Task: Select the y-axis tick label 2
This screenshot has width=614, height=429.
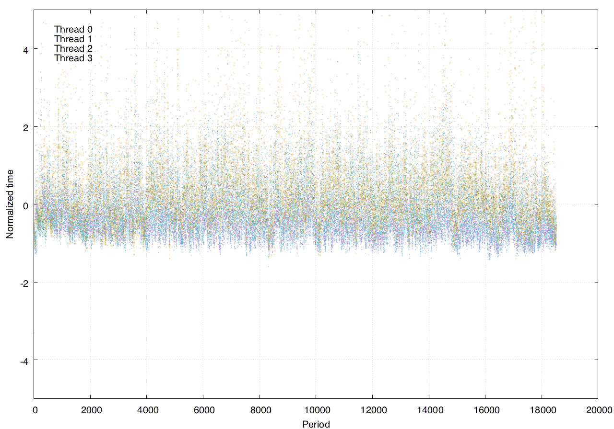Action: click(x=25, y=127)
